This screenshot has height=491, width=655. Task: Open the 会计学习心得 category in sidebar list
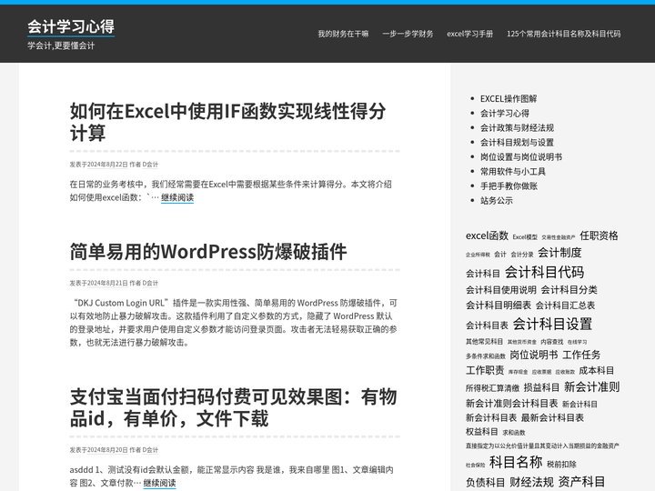pos(505,114)
